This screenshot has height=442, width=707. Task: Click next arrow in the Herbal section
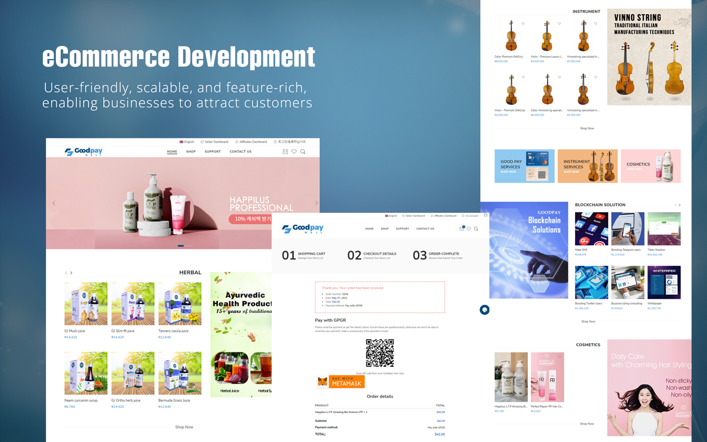pos(71,273)
